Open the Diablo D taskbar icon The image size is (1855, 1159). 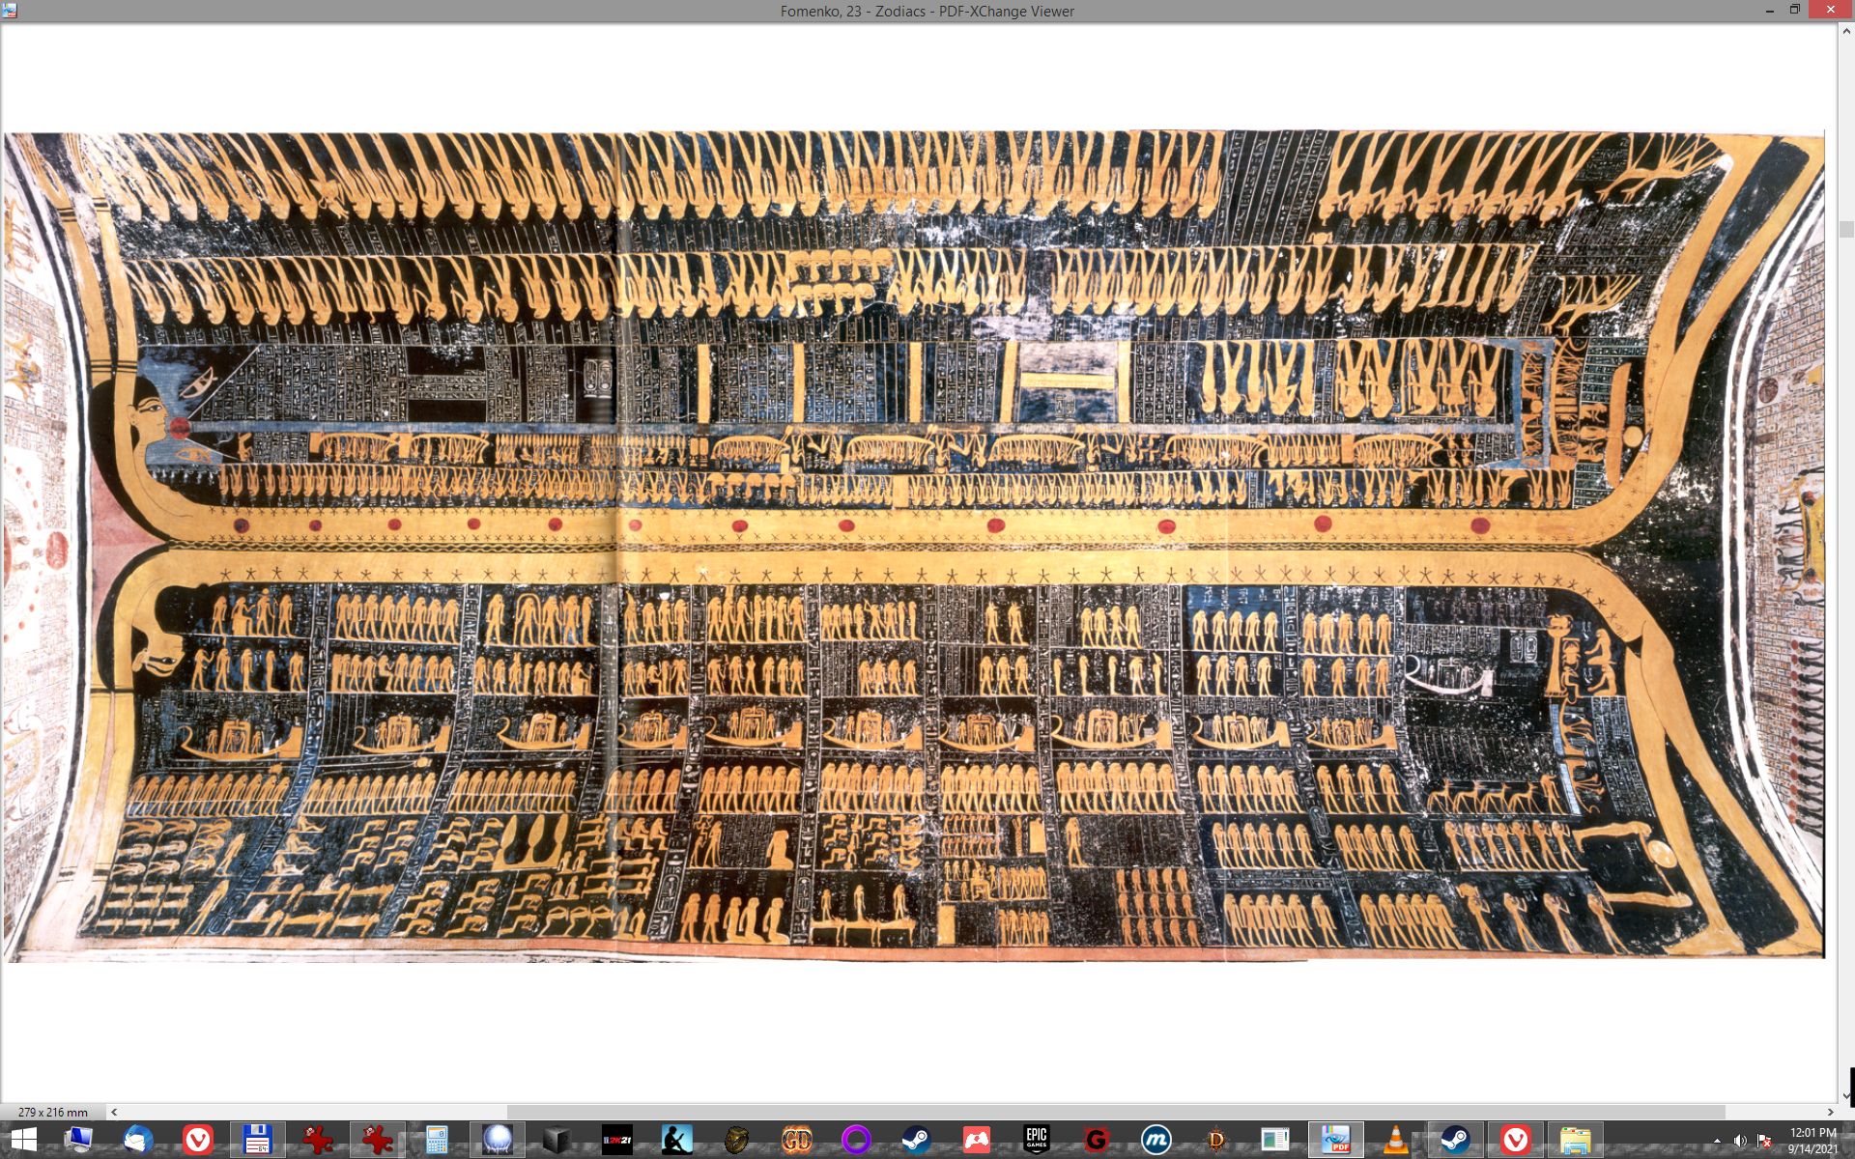pos(1215,1140)
